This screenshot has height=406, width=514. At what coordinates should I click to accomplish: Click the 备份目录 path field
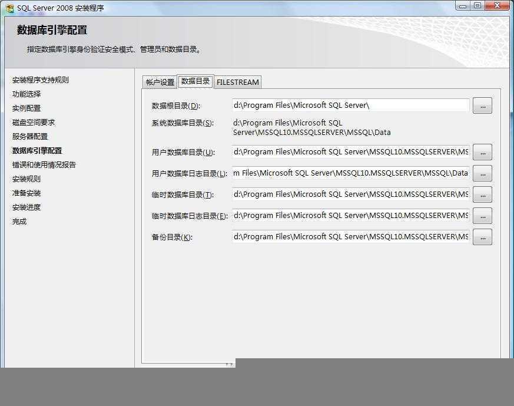pyautogui.click(x=350, y=237)
